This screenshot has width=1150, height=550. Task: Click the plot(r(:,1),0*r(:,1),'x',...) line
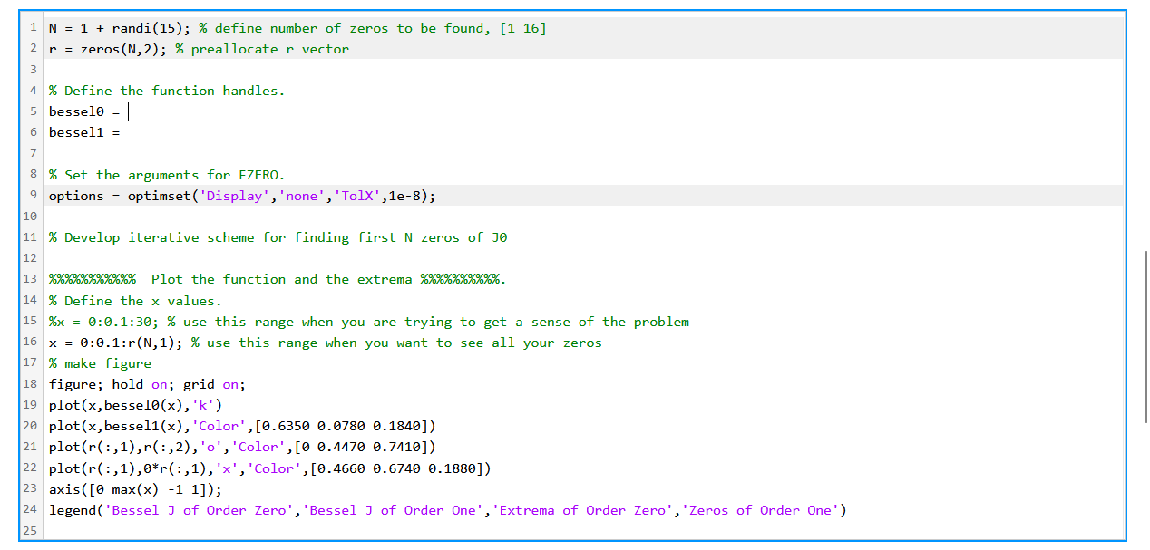[270, 468]
